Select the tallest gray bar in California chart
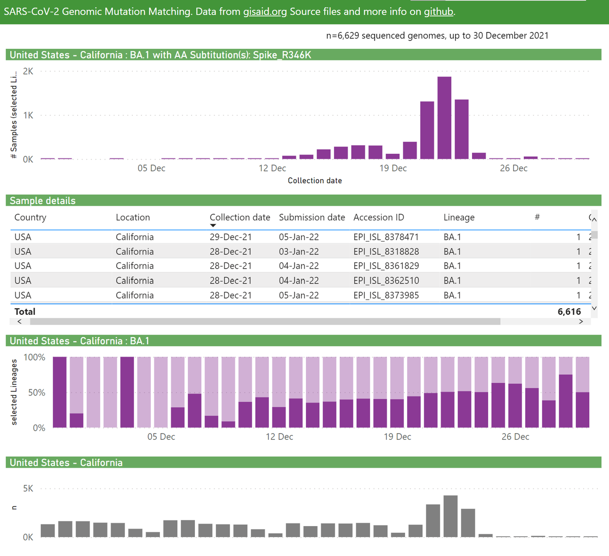 click(x=450, y=516)
